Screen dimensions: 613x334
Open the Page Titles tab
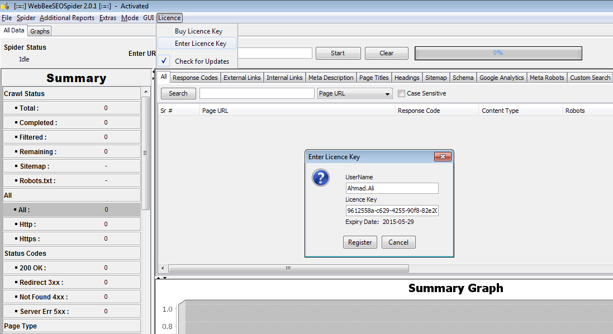pyautogui.click(x=374, y=77)
